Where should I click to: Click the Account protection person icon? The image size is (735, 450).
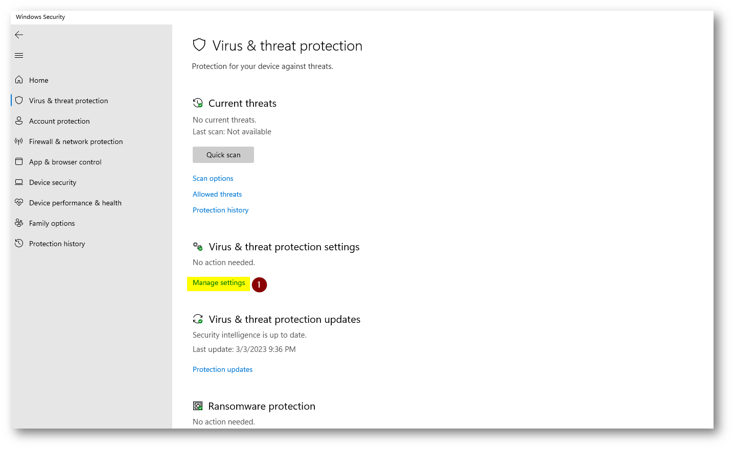click(x=19, y=121)
